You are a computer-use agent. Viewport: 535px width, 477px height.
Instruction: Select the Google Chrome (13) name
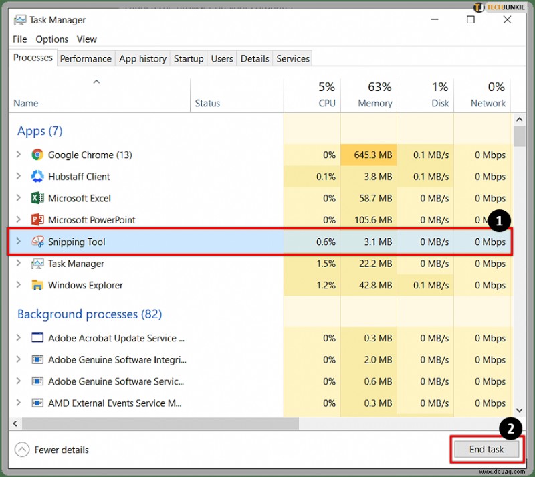click(x=90, y=155)
